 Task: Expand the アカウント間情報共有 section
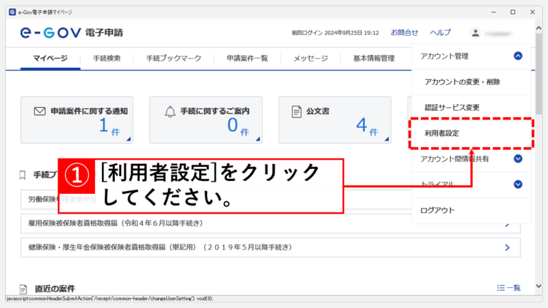pos(518,159)
